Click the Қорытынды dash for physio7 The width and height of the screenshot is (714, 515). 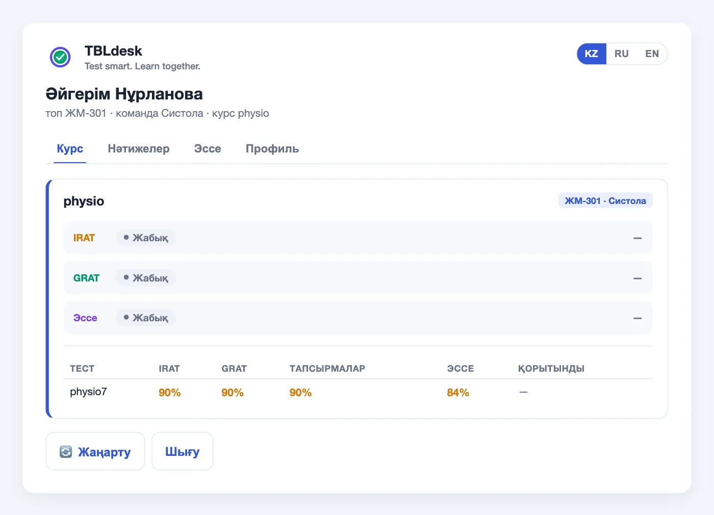coord(523,392)
